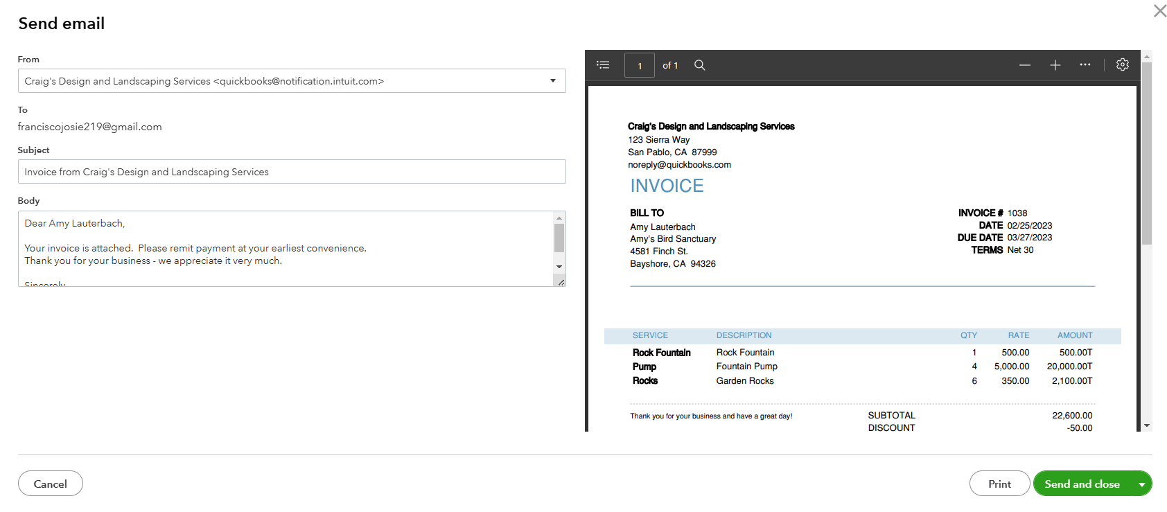
Task: Click the Fountain Pump description
Action: point(747,367)
